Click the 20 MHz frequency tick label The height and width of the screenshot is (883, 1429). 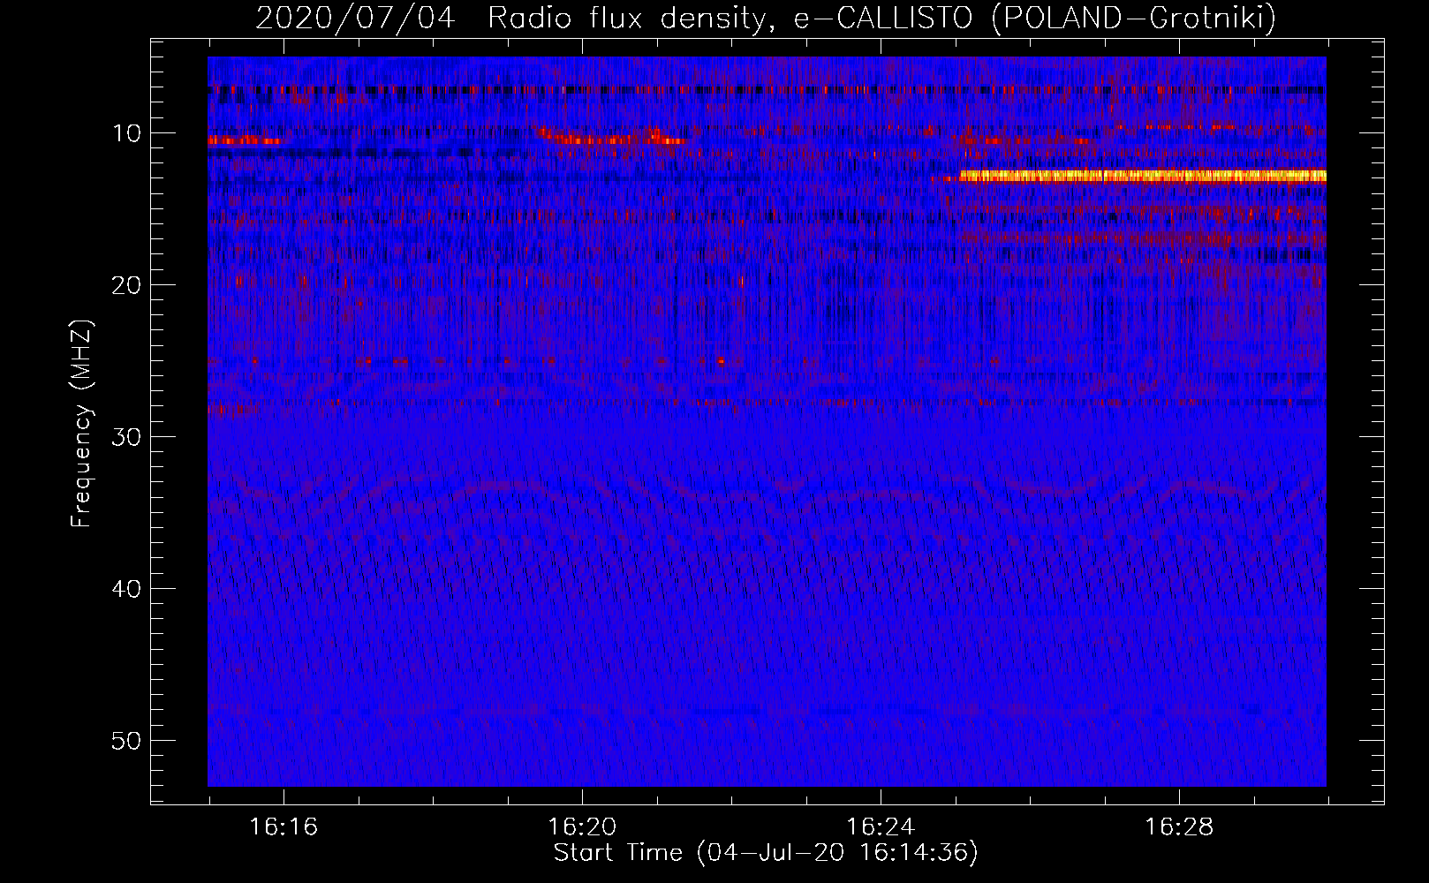tap(127, 285)
